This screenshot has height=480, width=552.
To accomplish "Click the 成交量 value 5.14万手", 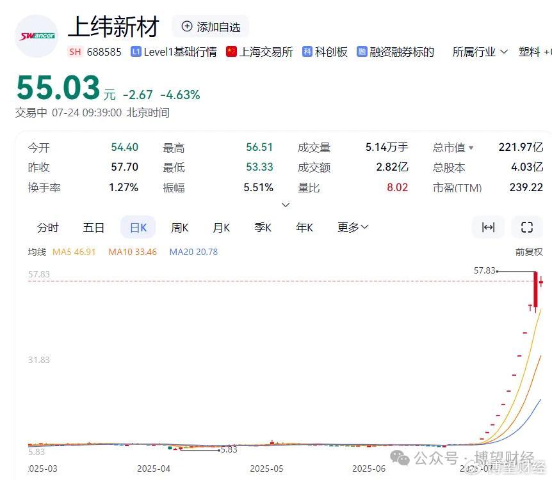I will coord(387,147).
